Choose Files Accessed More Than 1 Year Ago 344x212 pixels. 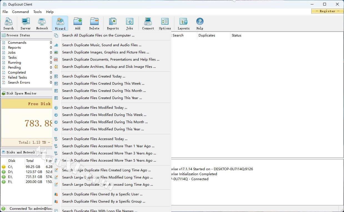tap(112, 146)
